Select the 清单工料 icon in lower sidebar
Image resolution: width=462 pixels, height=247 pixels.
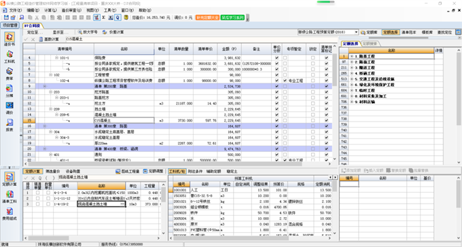(x=10, y=197)
